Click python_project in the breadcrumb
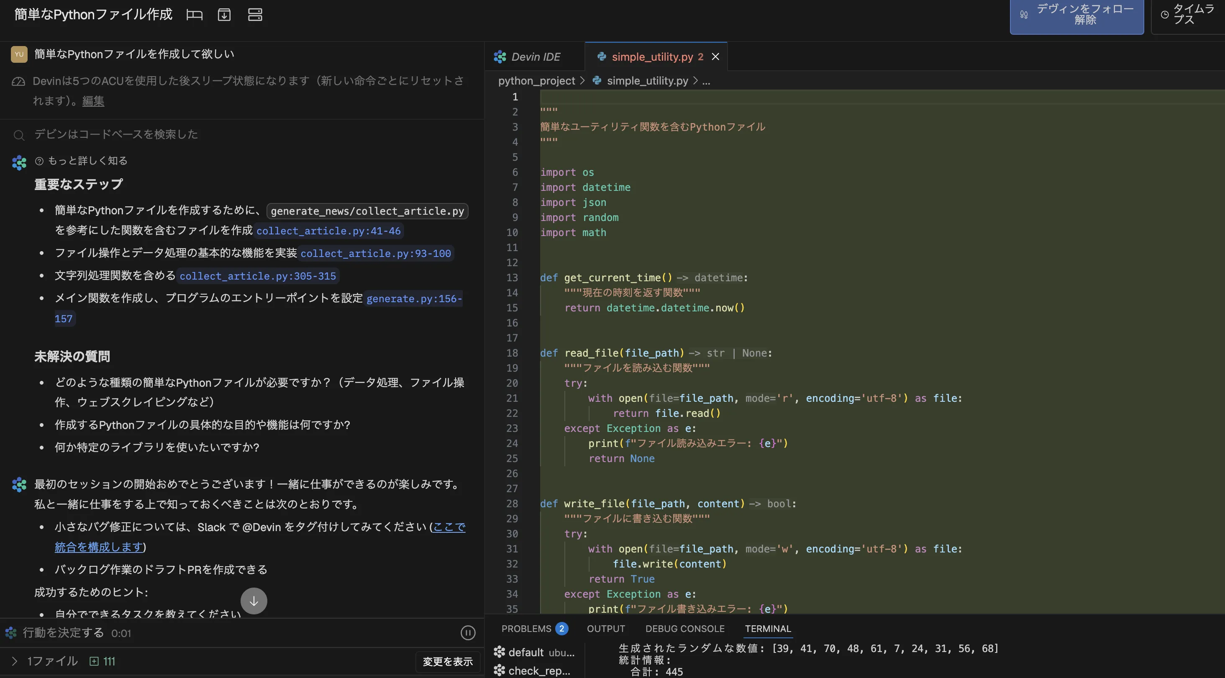 (536, 81)
